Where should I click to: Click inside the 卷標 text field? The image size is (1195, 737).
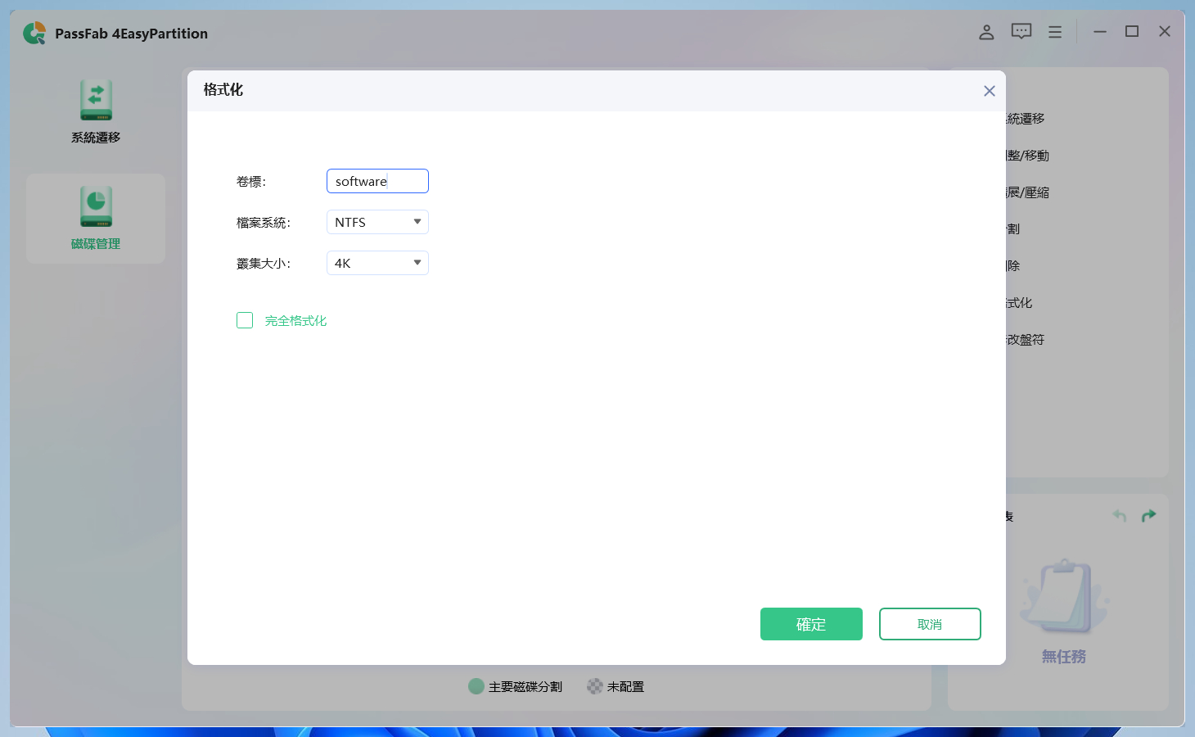click(377, 181)
